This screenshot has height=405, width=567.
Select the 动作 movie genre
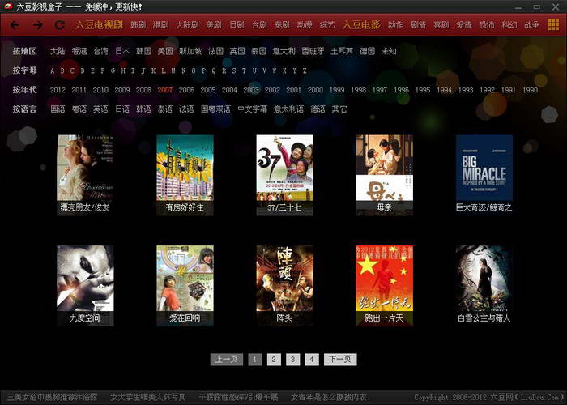tap(395, 24)
